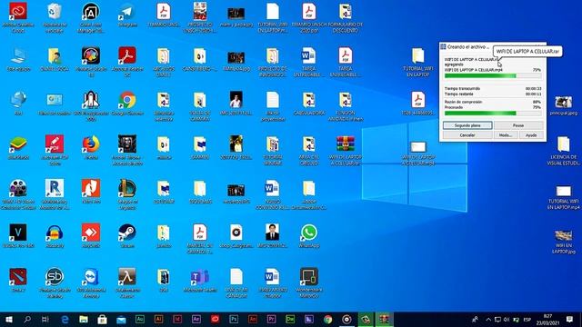Click the Procesado total progress bar
Viewport: 582px width, 327px height.
tap(493, 113)
